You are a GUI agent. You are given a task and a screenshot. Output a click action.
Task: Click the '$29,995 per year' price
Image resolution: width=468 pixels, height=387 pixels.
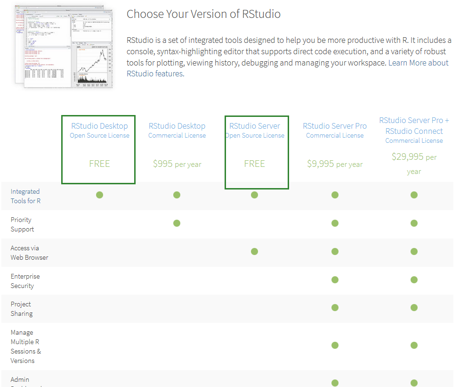click(414, 164)
